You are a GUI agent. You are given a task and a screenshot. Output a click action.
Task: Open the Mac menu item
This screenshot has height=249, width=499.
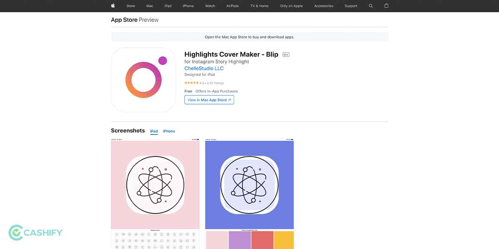pyautogui.click(x=150, y=6)
